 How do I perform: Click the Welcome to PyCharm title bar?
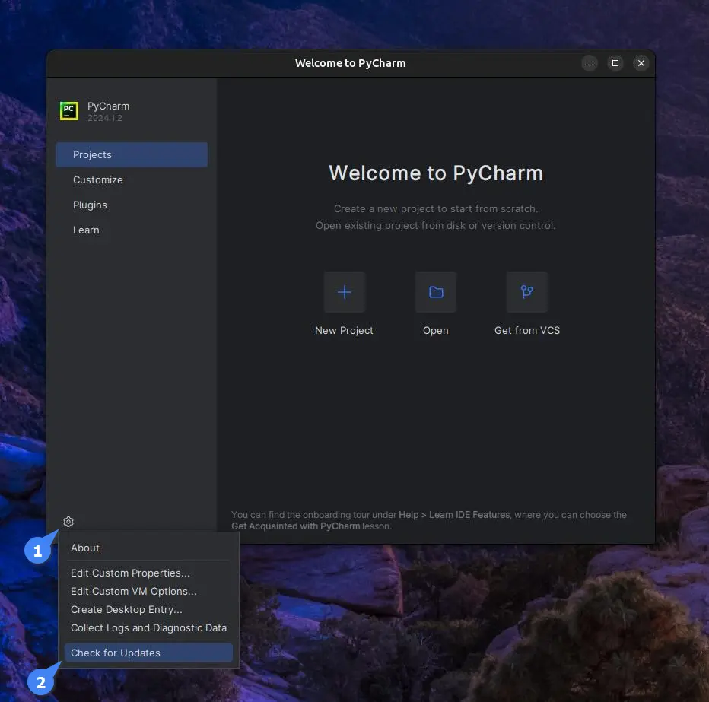click(351, 63)
